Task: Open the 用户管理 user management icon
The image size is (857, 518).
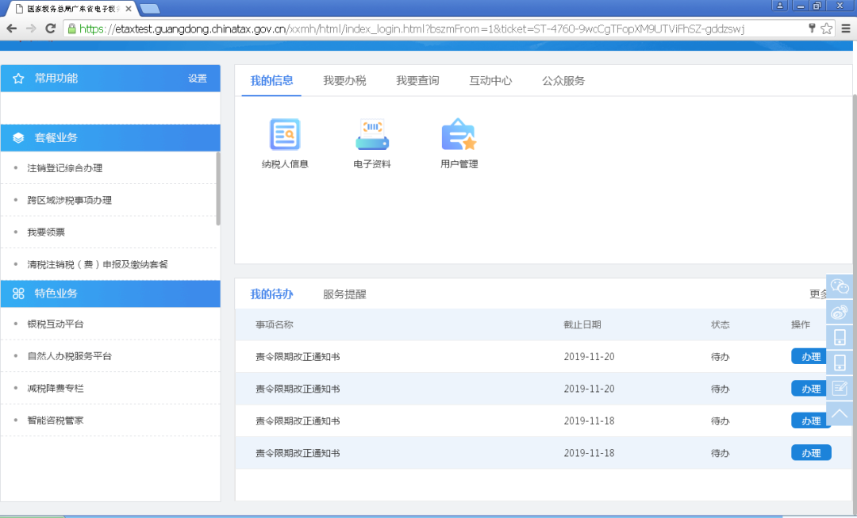Action: tap(458, 135)
